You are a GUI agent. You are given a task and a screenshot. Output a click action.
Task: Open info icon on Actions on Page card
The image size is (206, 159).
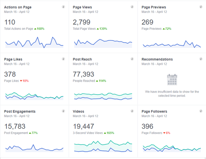coord(63,7)
